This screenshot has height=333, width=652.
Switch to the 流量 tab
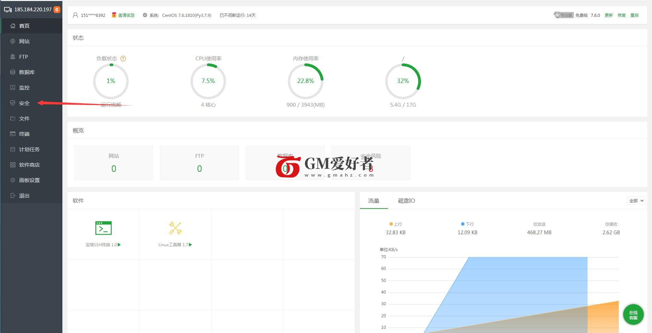coord(374,201)
